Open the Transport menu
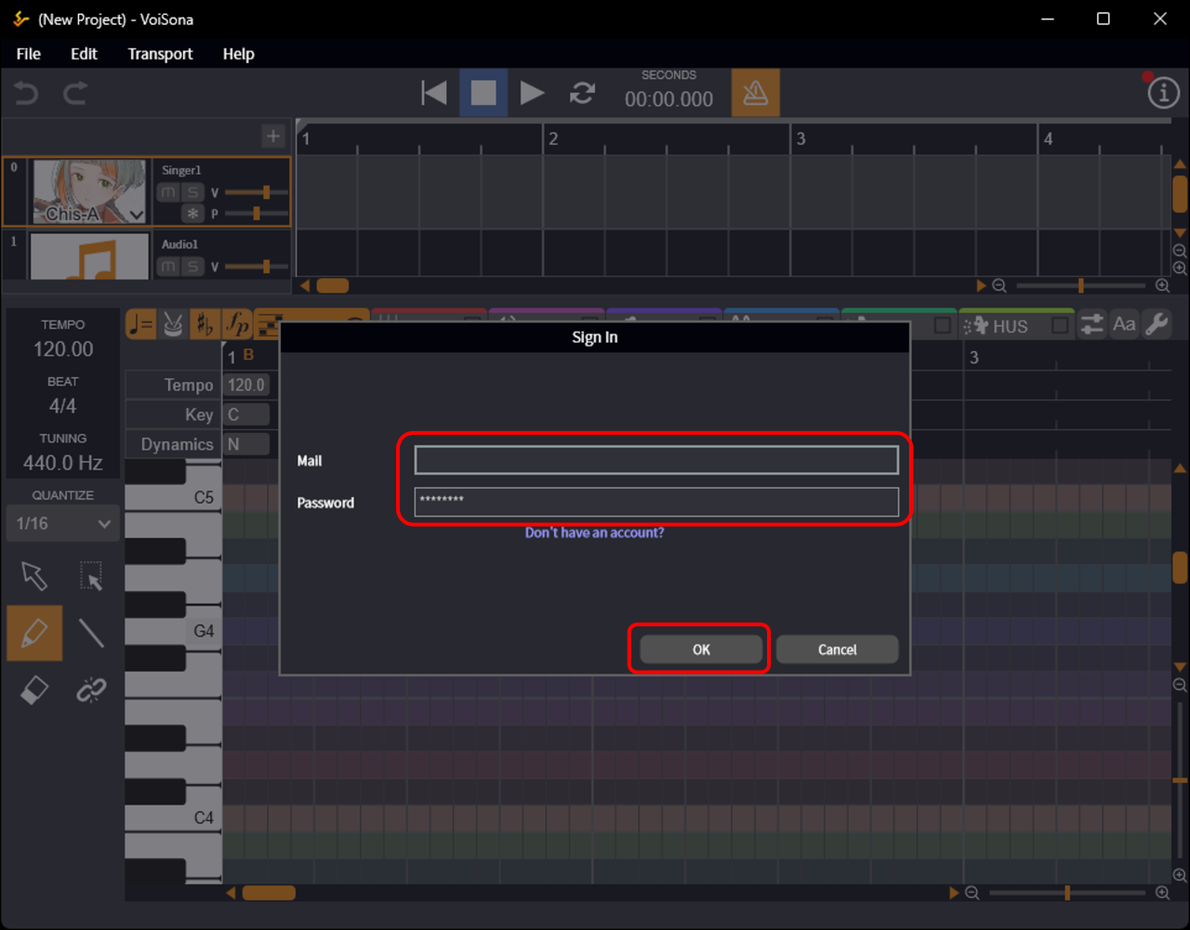 (160, 54)
